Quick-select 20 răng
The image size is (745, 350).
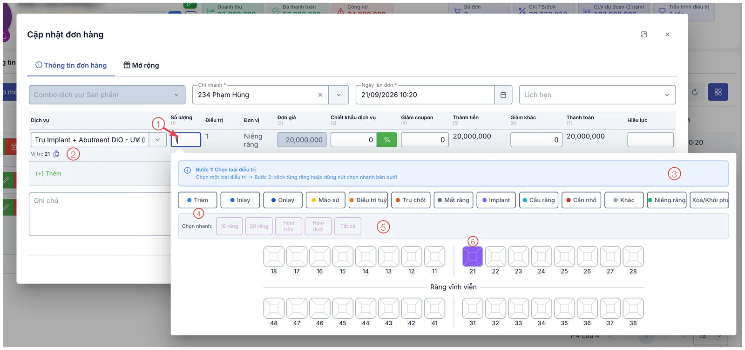[259, 226]
